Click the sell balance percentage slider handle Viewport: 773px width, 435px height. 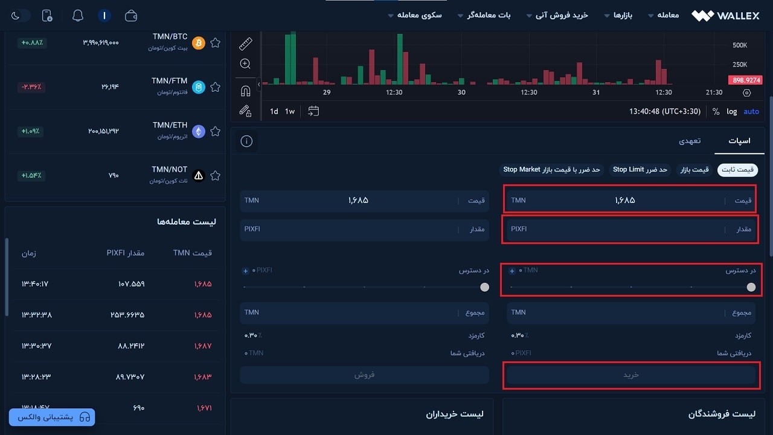coord(484,287)
